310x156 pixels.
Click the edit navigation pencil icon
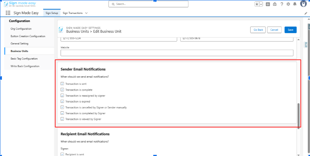[306, 13]
